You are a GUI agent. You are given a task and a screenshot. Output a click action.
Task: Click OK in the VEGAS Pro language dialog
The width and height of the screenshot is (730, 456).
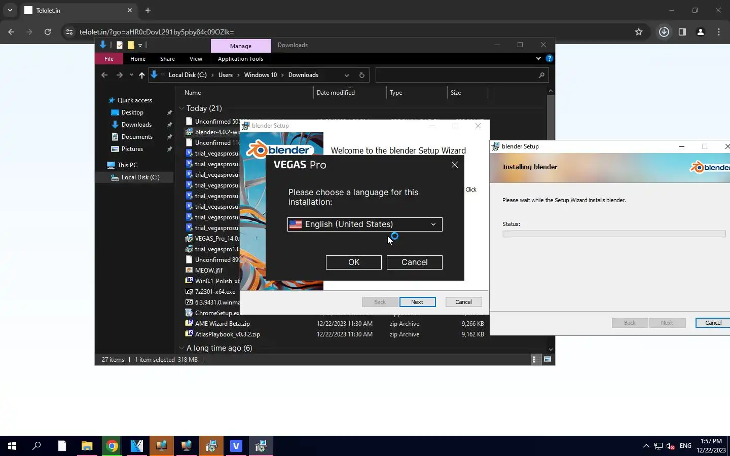[x=353, y=262]
